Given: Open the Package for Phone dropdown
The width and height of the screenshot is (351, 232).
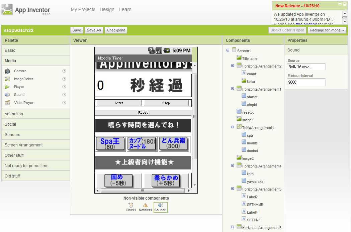Looking at the screenshot, I should coord(327,30).
